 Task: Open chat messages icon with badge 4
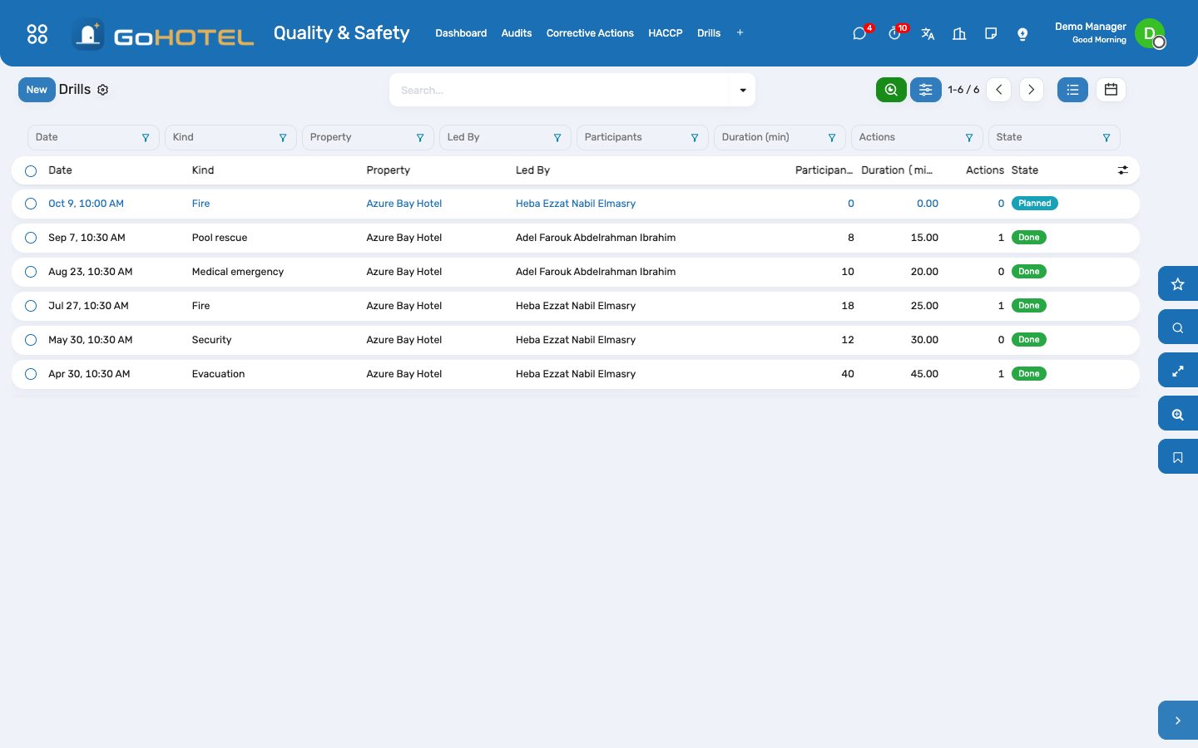pyautogui.click(x=859, y=33)
